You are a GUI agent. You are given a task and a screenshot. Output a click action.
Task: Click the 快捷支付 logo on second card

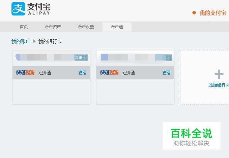(109, 72)
